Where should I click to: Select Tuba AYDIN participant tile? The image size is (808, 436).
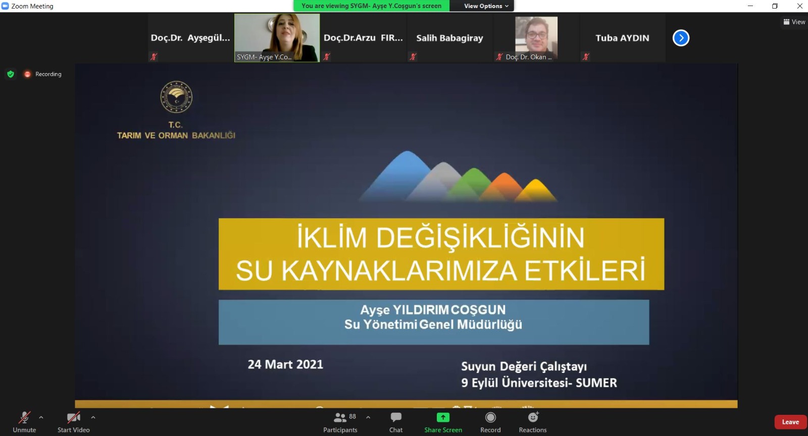coord(622,38)
